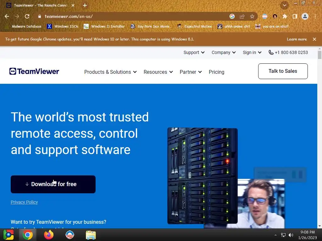This screenshot has width=322, height=241.
Task: Open network status tray icon
Action: (283, 235)
